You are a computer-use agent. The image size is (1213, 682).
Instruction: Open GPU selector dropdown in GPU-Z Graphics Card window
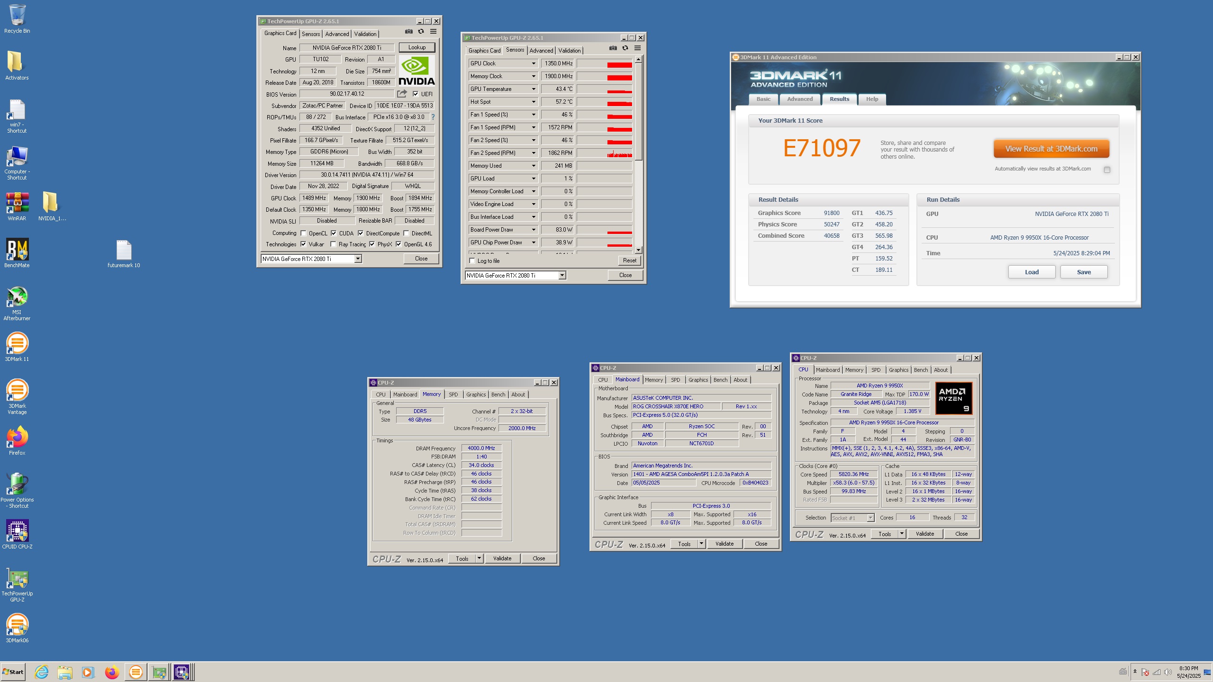pos(358,259)
